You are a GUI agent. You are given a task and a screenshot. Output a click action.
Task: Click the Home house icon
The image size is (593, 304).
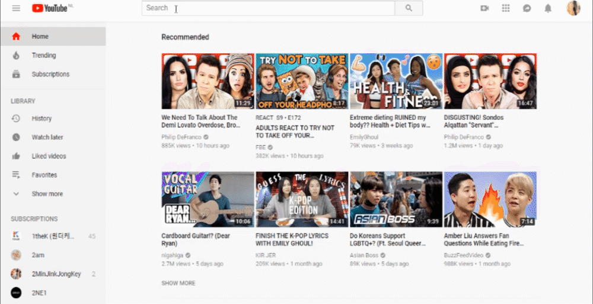[x=16, y=36]
